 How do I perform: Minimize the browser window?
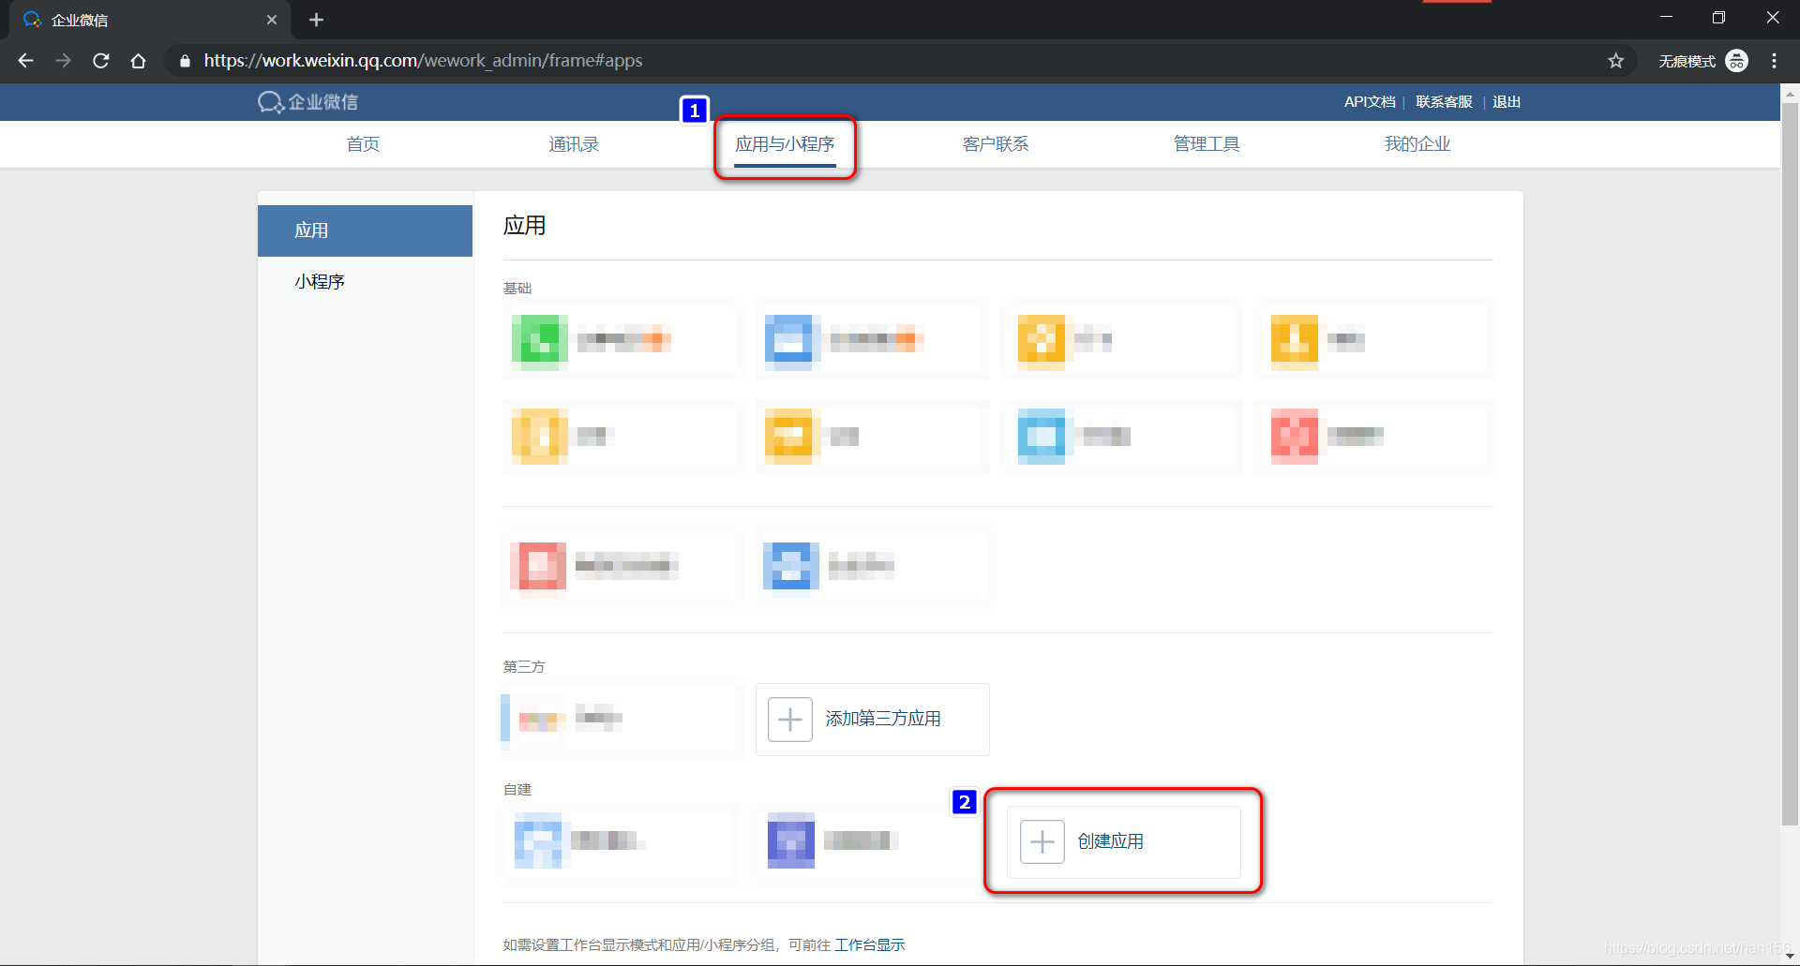click(x=1666, y=18)
